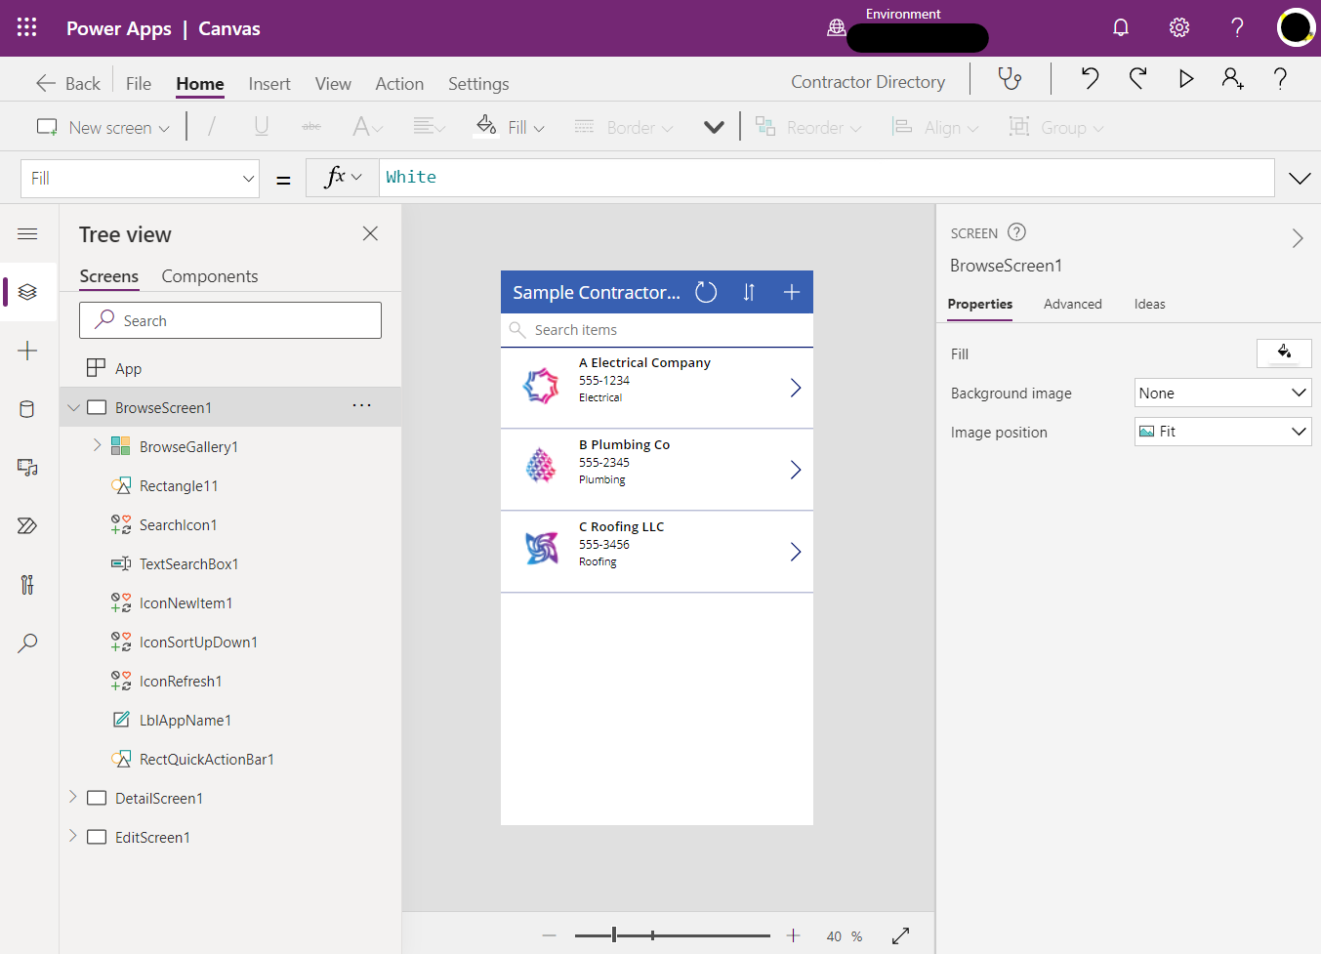Adjust the canvas zoom slider
1321x954 pixels.
pos(614,935)
